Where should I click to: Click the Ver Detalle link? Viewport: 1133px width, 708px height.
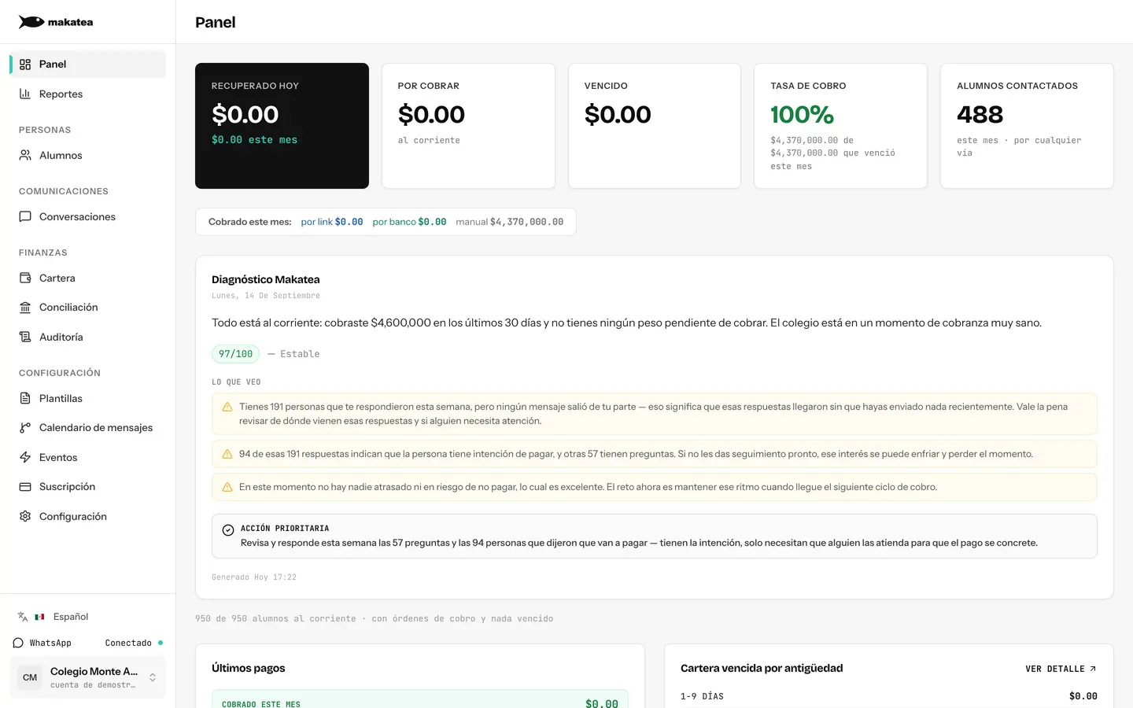(x=1061, y=669)
